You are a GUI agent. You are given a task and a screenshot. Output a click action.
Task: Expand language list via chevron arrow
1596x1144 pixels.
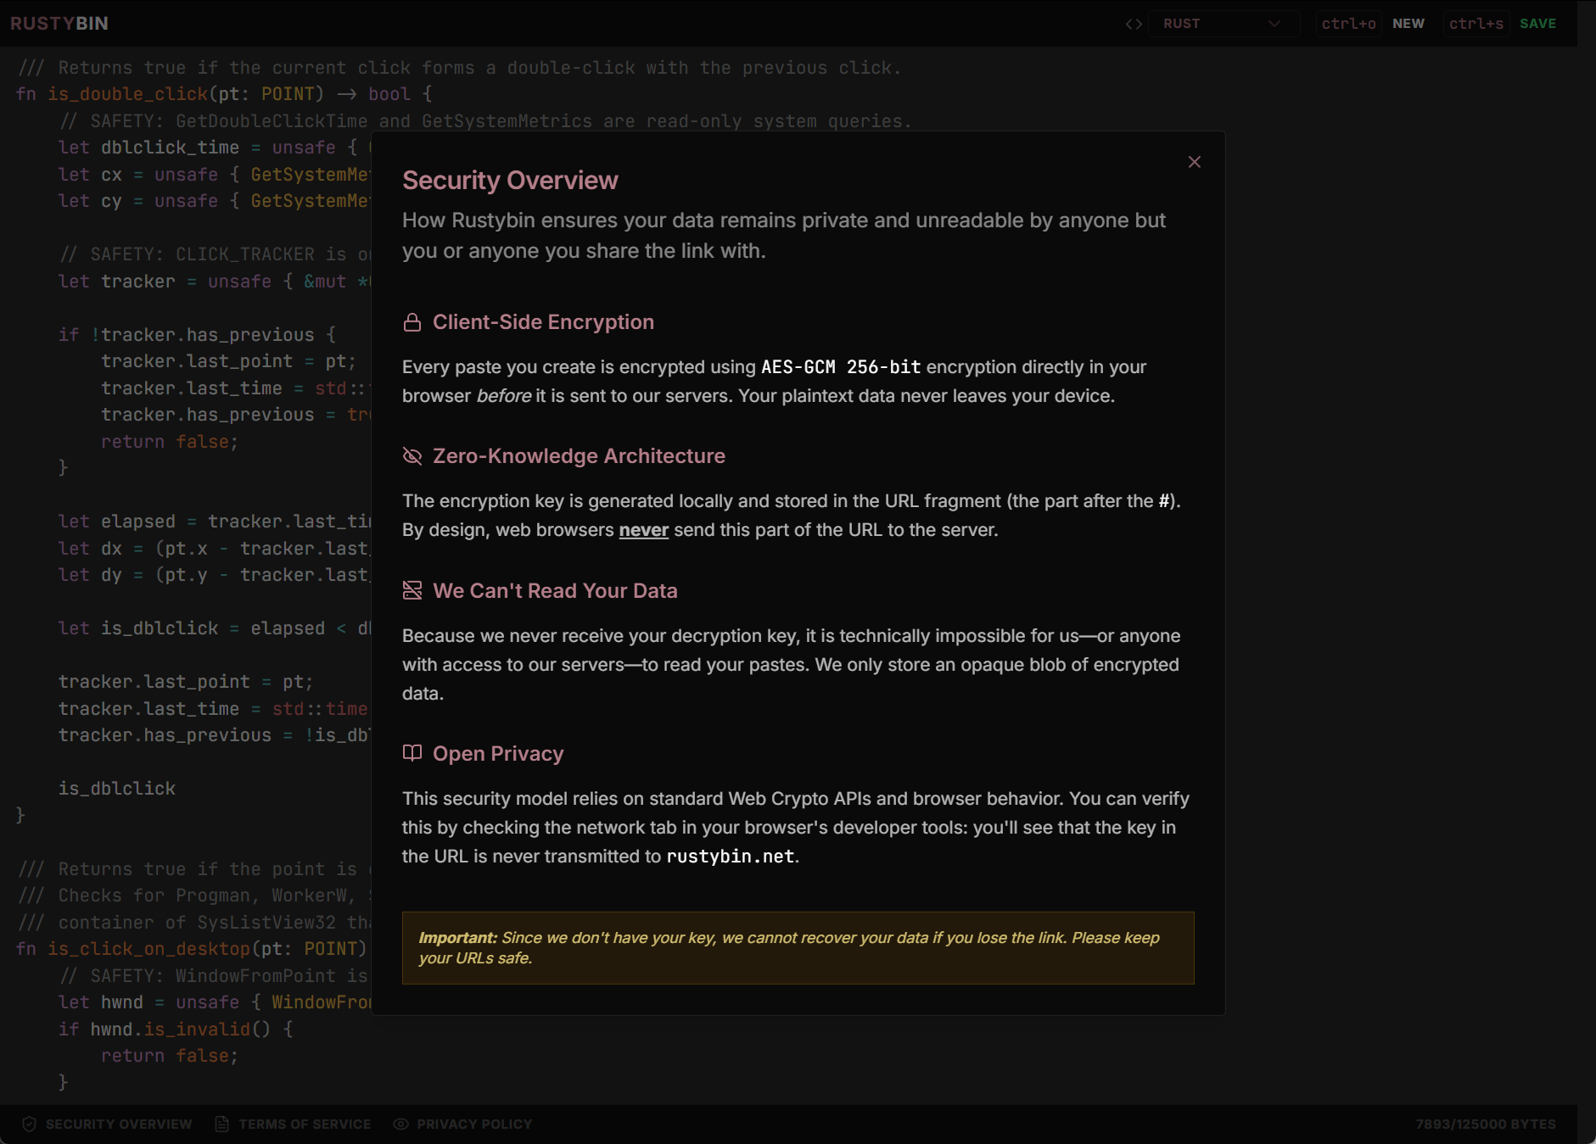tap(1274, 24)
